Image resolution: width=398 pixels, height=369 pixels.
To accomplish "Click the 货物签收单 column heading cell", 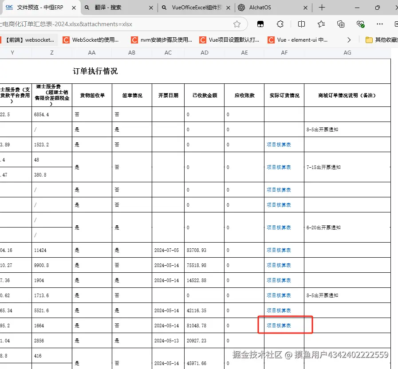I will pos(91,94).
